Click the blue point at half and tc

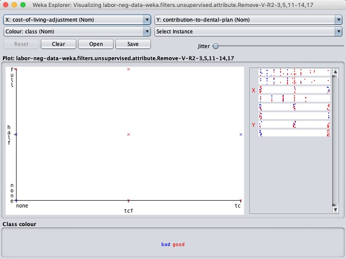pyautogui.click(x=240, y=134)
